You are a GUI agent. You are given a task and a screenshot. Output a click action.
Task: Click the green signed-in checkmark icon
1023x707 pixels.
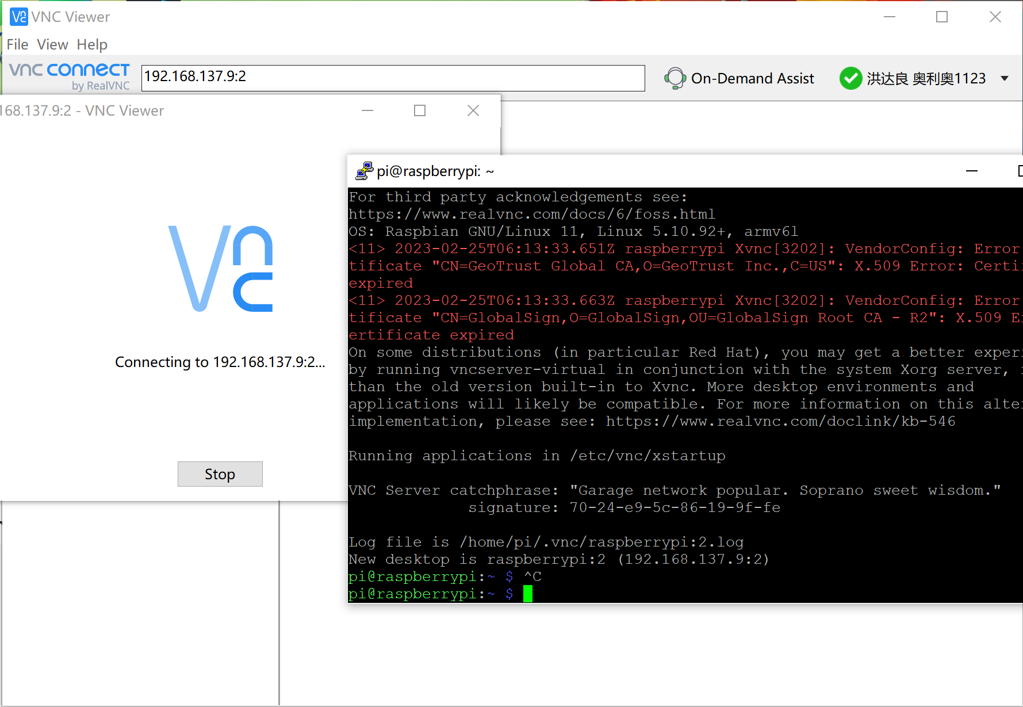point(850,78)
